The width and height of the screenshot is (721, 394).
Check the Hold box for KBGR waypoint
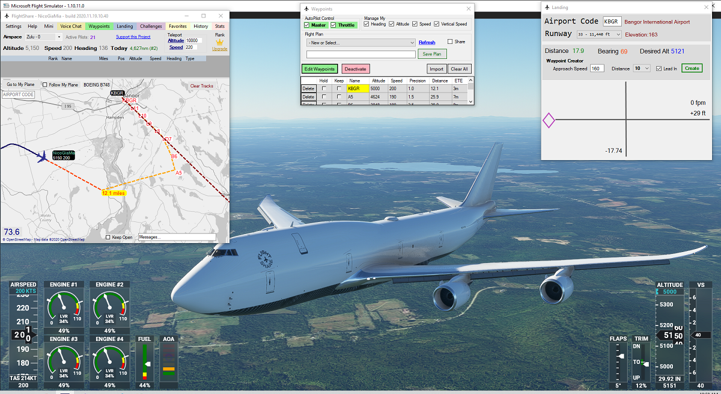tap(324, 88)
